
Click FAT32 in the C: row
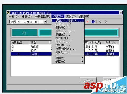(34, 47)
